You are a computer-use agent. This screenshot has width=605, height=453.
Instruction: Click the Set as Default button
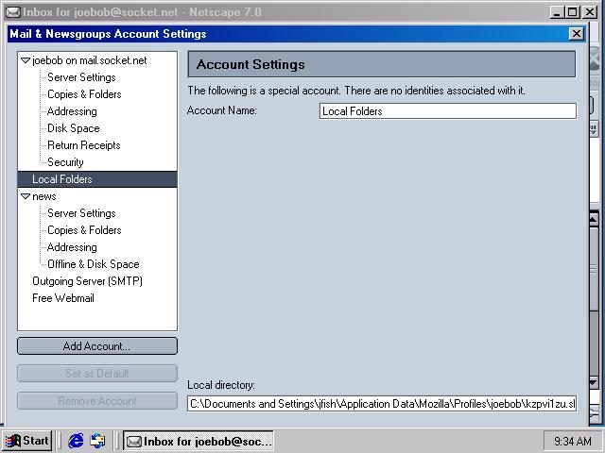pyautogui.click(x=97, y=374)
